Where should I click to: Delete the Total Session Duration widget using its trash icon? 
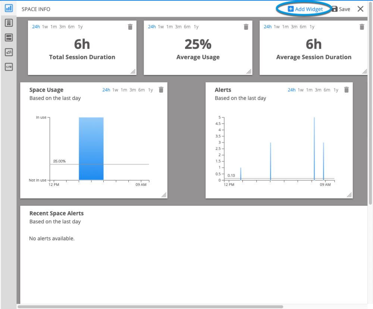tap(130, 26)
